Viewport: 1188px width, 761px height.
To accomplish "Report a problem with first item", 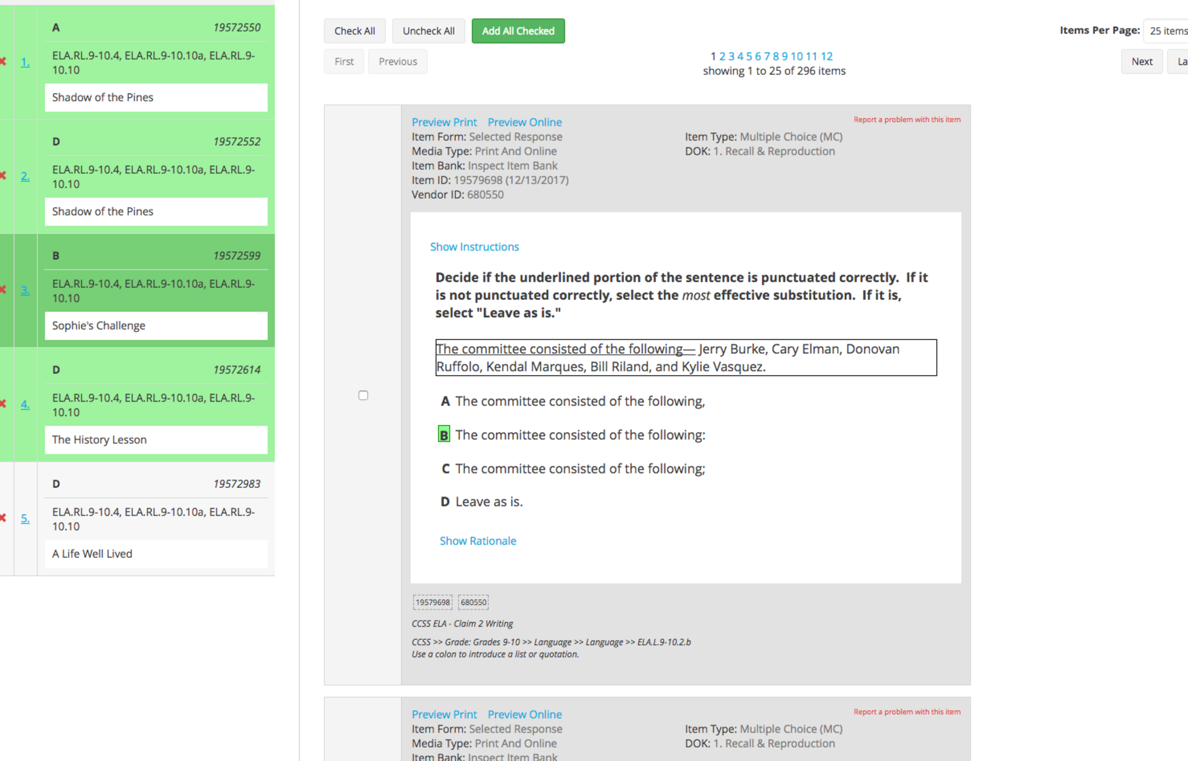I will [907, 119].
